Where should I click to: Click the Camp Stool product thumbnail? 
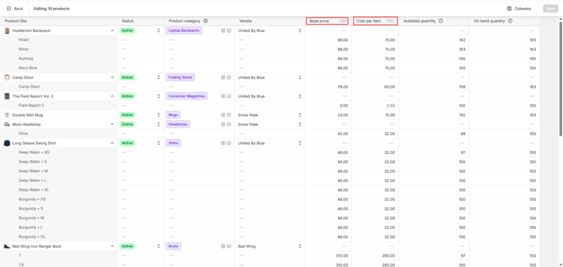click(7, 77)
